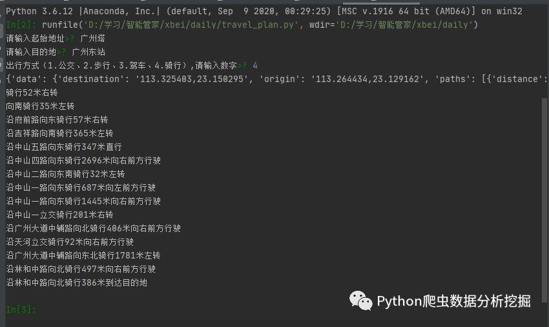Click the line 沿中山四路向东骑行2696米

coord(83,160)
